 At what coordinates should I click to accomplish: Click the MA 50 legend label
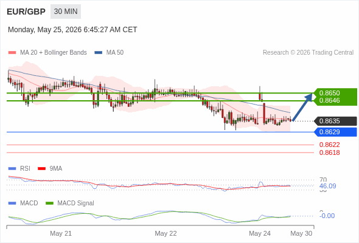point(115,53)
